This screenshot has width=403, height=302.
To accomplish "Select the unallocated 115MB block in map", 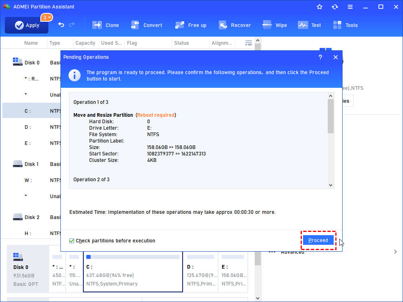I will (x=75, y=272).
